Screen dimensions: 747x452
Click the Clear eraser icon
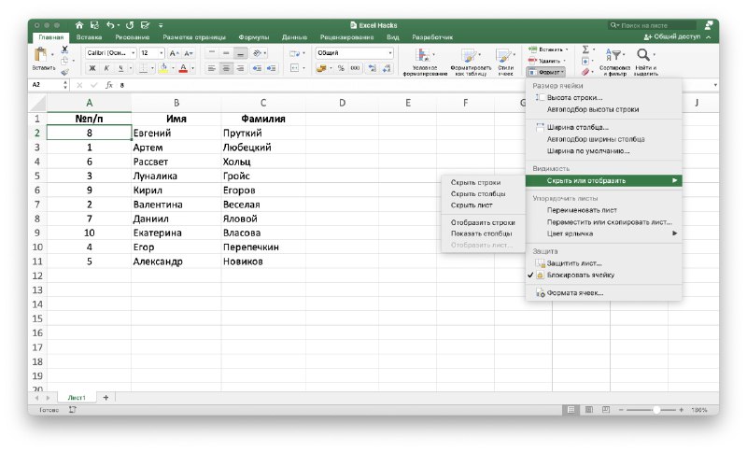[585, 72]
